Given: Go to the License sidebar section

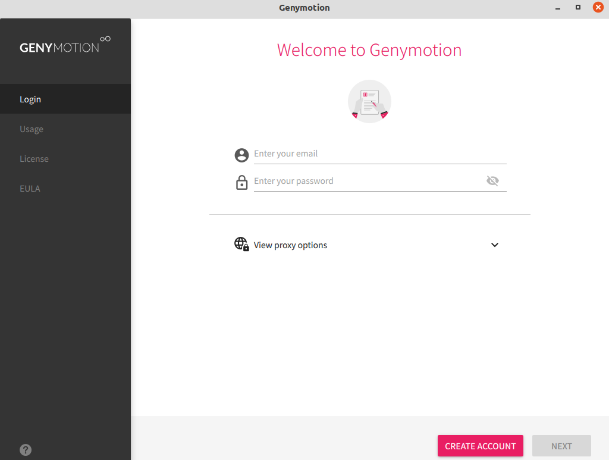Looking at the screenshot, I should coord(65,159).
